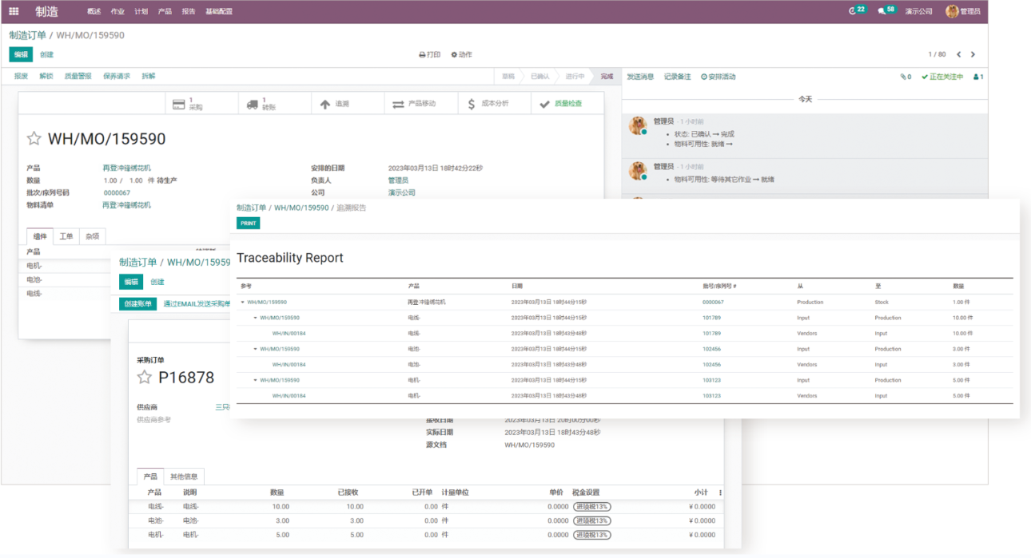
Task: Toggle favorite star for WH/MO/159590
Action: 34,139
